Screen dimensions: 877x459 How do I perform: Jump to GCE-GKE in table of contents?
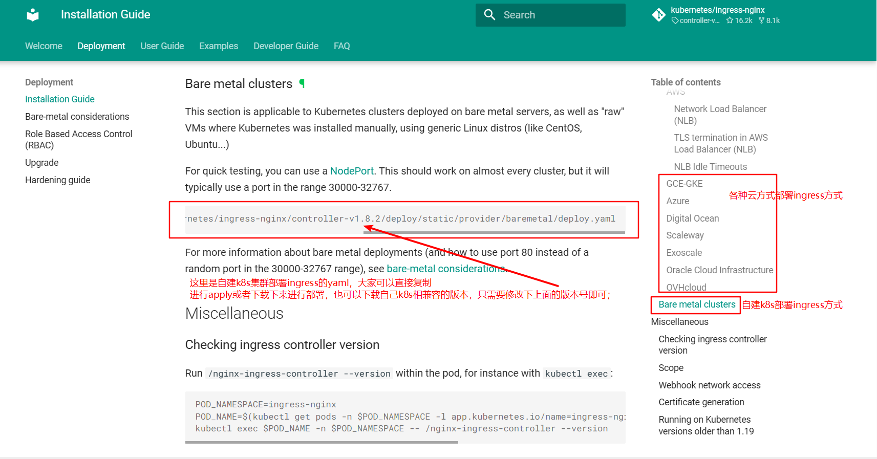[685, 184]
